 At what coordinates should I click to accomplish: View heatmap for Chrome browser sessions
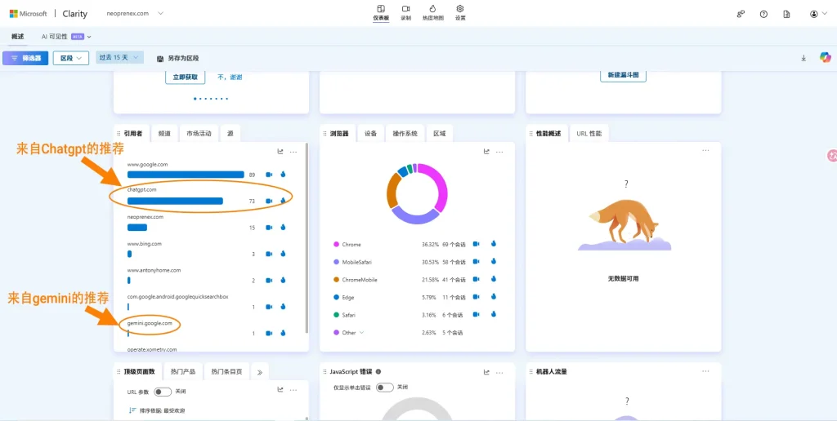(x=494, y=244)
